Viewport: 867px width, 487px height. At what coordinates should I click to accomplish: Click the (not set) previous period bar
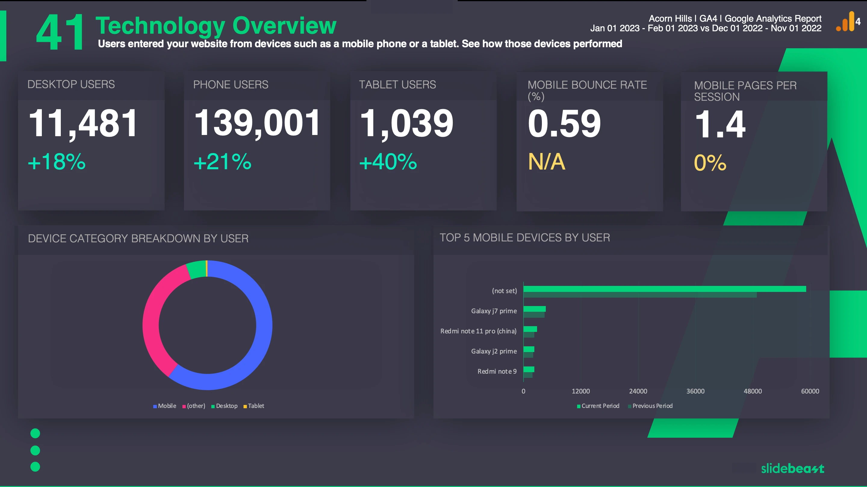pos(640,295)
